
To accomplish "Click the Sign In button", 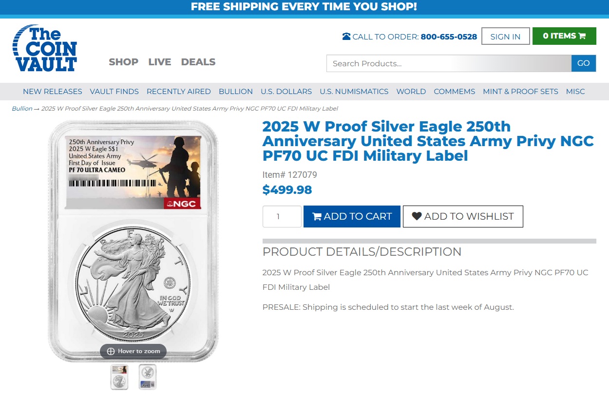I will click(x=505, y=37).
